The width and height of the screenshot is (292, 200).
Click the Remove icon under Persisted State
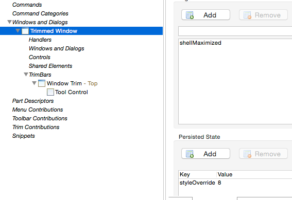(248, 154)
